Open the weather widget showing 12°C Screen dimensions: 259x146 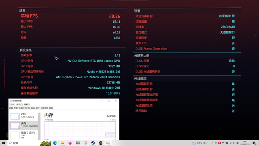(200, 143)
